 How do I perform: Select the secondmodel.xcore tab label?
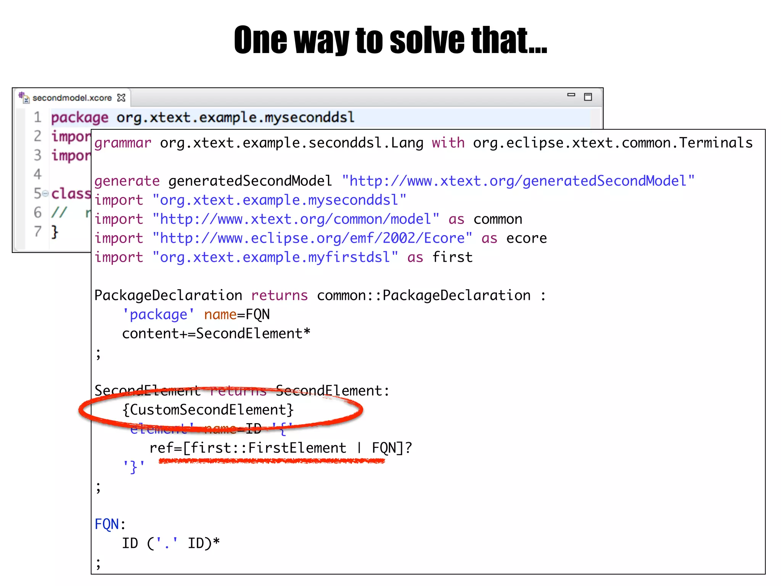click(72, 98)
